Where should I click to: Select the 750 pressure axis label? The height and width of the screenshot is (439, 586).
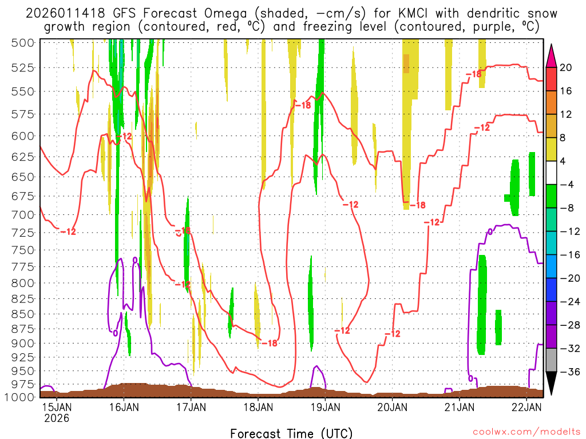click(x=23, y=250)
